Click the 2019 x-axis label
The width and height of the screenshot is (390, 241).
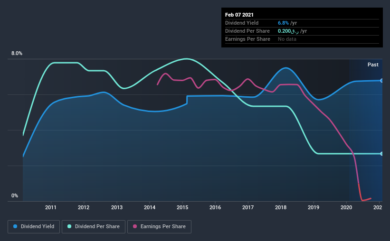pos(314,207)
